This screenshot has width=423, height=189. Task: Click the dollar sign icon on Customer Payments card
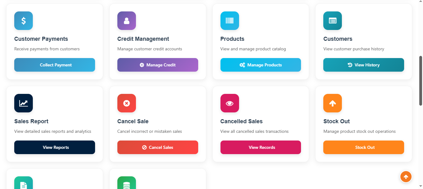(23, 21)
